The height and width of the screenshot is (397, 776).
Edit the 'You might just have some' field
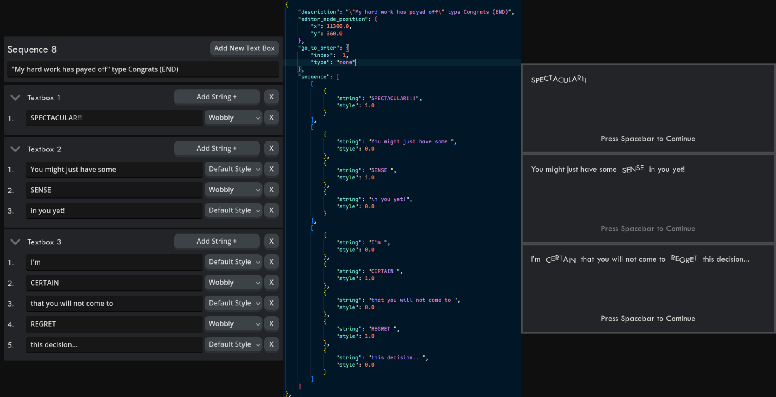(x=114, y=170)
